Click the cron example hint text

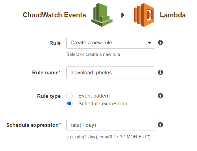pos(125,137)
